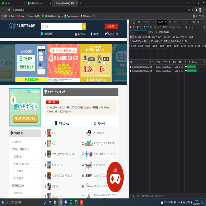Bookmark this page with the star icon
The image size is (206, 206).
(193, 10)
